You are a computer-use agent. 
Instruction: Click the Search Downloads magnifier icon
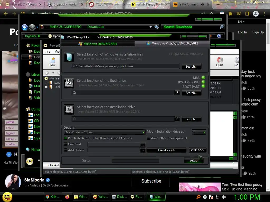221,27
